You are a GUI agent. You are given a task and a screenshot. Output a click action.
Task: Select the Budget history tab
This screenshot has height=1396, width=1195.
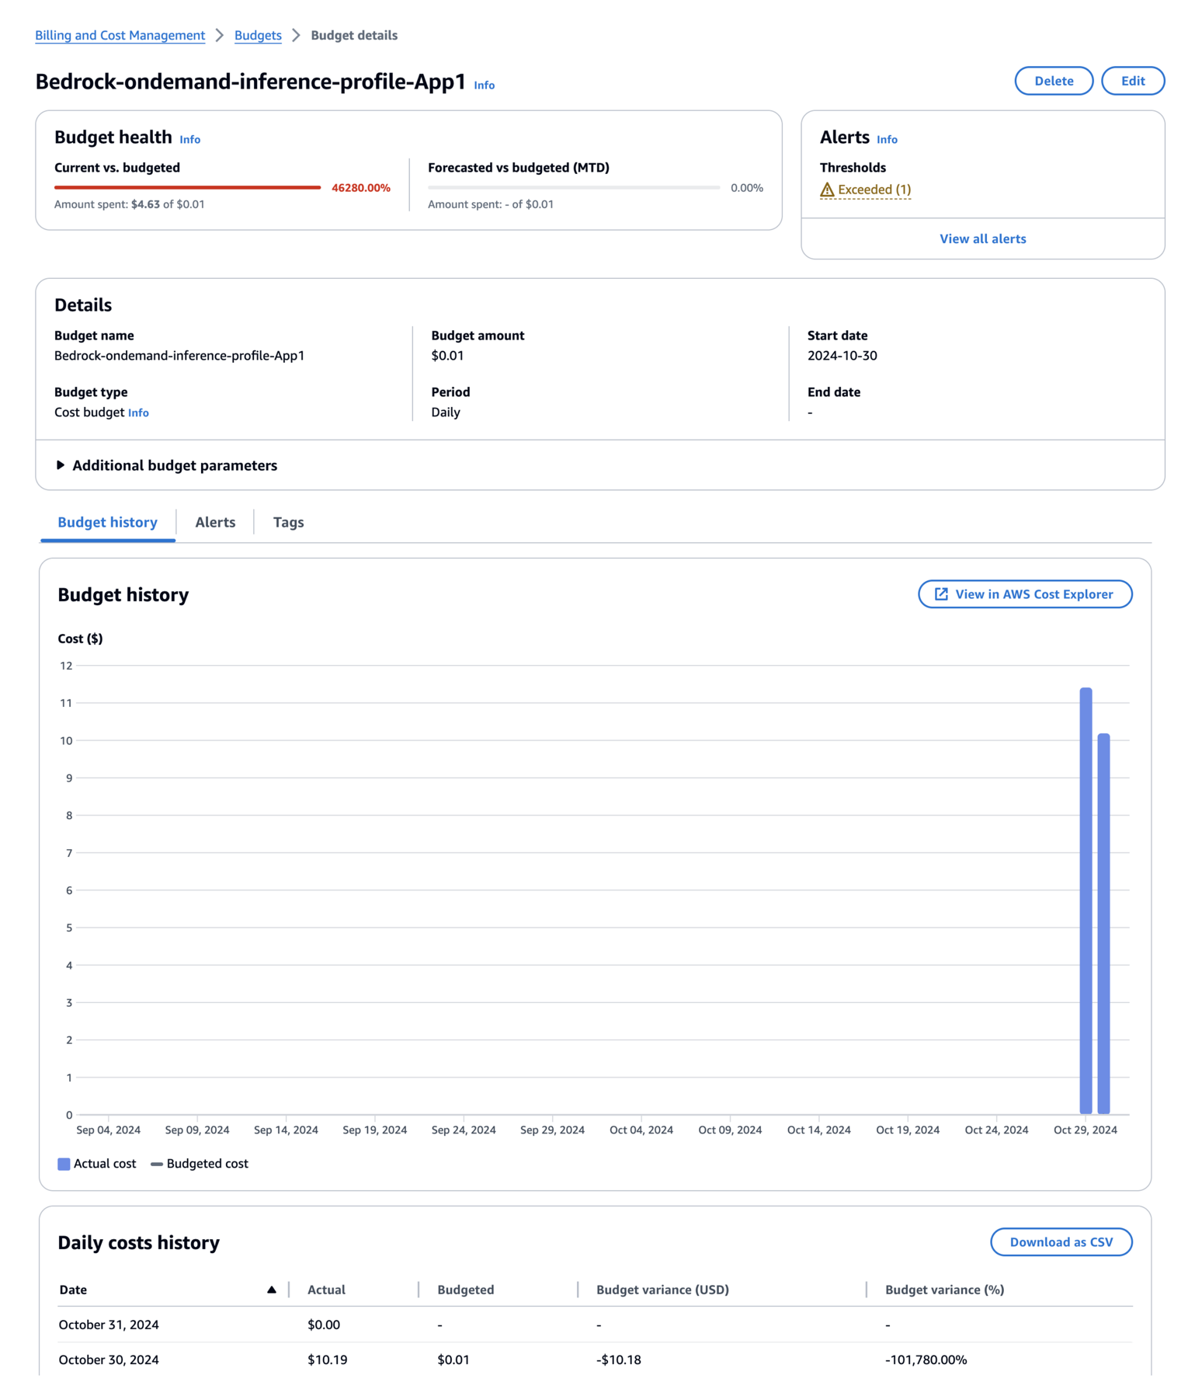107,522
